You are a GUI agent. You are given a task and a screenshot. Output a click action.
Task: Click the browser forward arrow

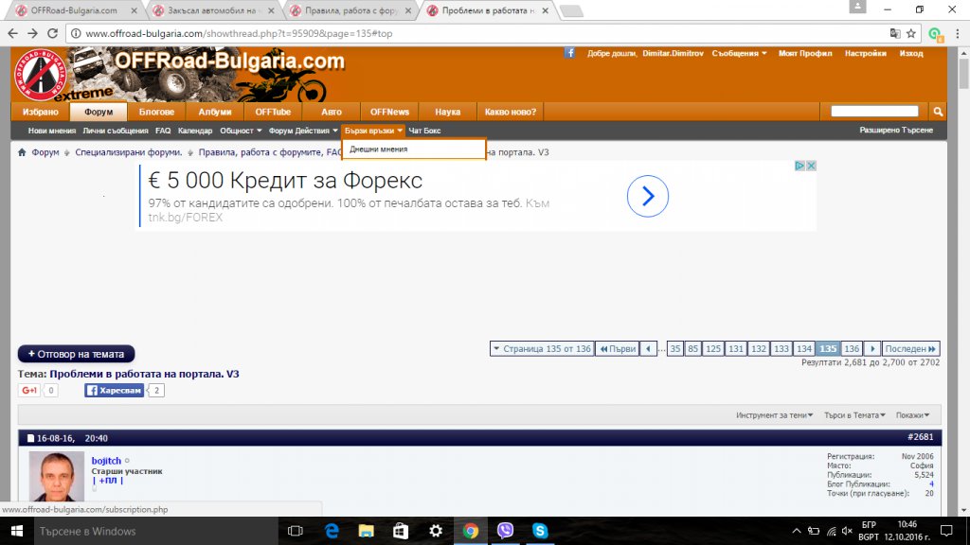pos(33,33)
